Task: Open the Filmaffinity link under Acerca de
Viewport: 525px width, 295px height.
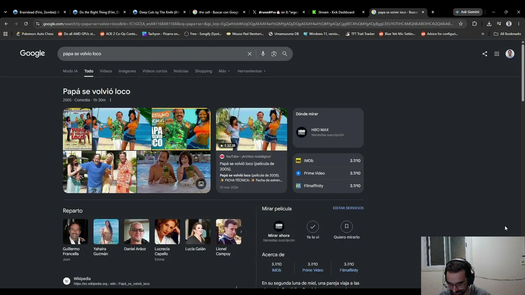Action: click(349, 270)
